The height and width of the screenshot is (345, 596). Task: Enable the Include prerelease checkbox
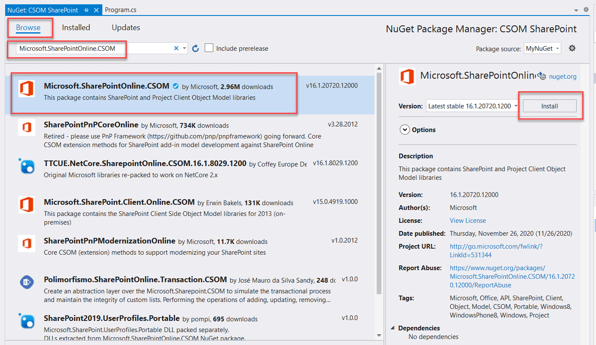(x=209, y=48)
